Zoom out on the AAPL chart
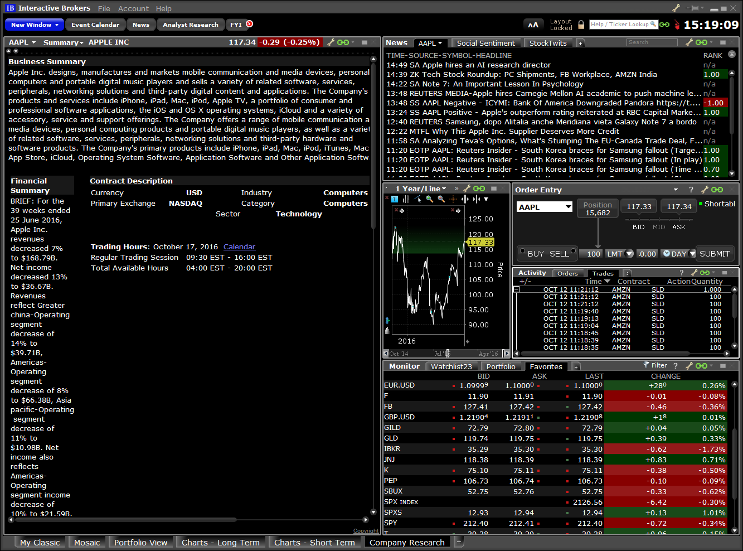The image size is (743, 551). pyautogui.click(x=441, y=199)
